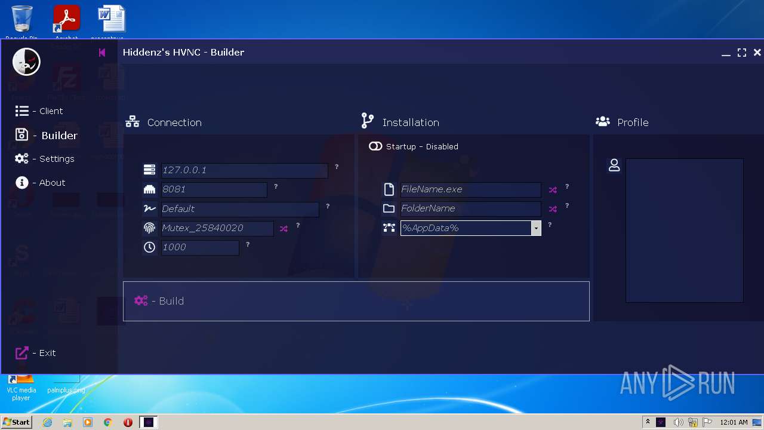This screenshot has height=430, width=764.
Task: Open Windows Explorer from the taskbar
Action: tap(67, 422)
